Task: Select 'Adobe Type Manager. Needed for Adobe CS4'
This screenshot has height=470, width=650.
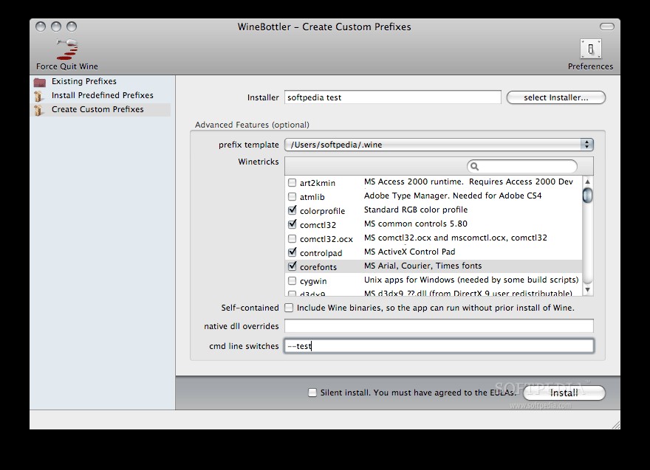Action: point(453,196)
